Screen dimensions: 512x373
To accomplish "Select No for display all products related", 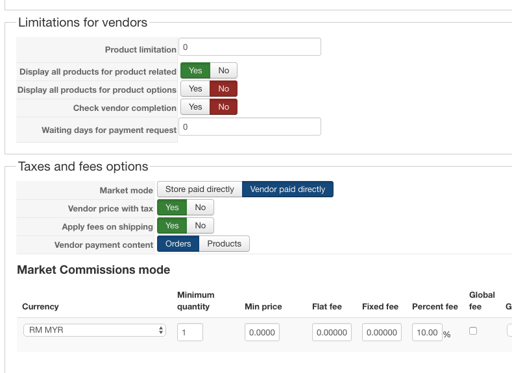I will [x=223, y=71].
